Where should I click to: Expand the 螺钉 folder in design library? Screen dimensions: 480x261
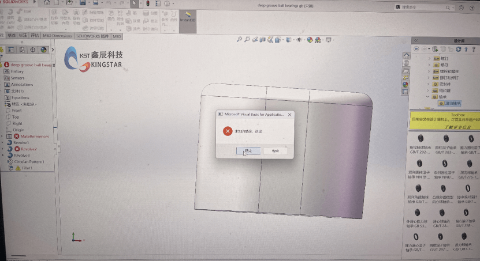429,58
